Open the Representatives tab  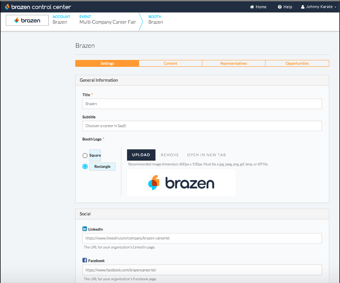tap(234, 63)
